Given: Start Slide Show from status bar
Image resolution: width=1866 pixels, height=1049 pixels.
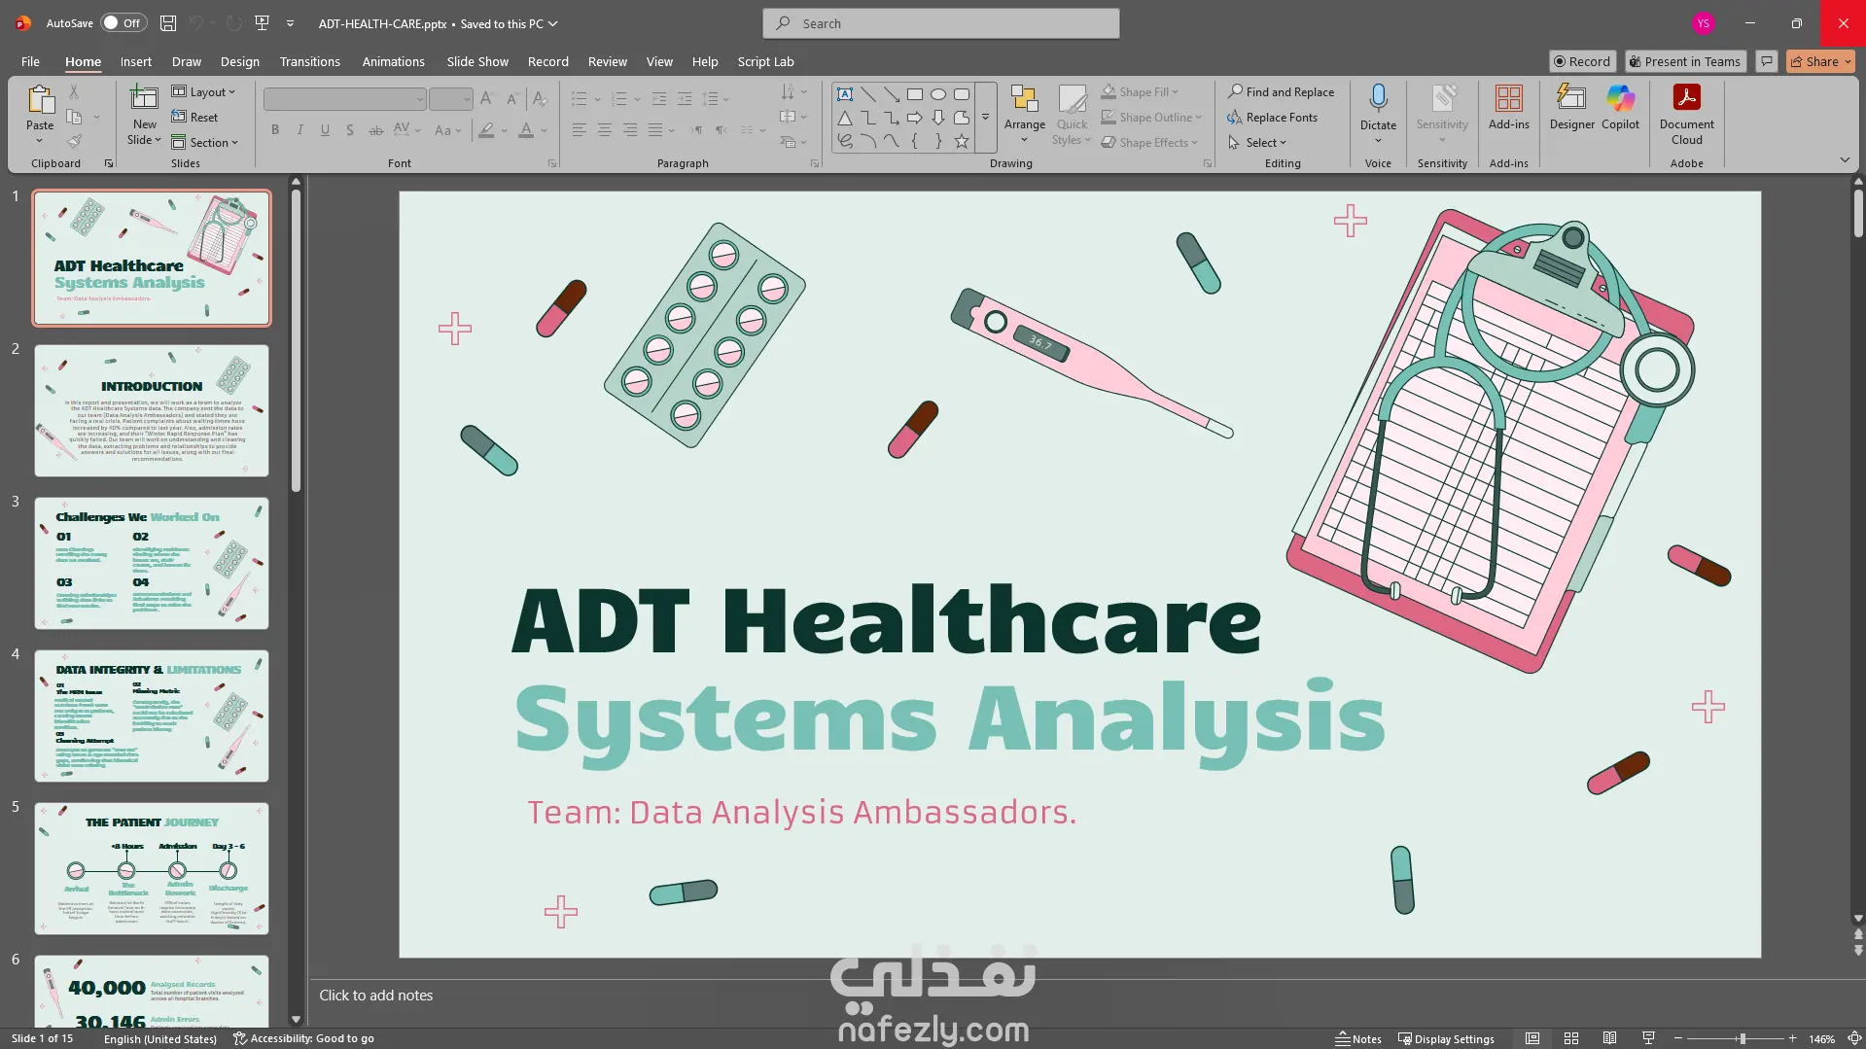Looking at the screenshot, I should pos(1648,1038).
